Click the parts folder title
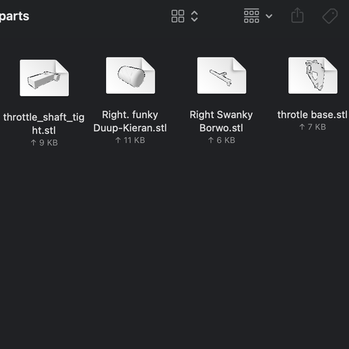Image resolution: width=349 pixels, height=349 pixels. (x=15, y=16)
